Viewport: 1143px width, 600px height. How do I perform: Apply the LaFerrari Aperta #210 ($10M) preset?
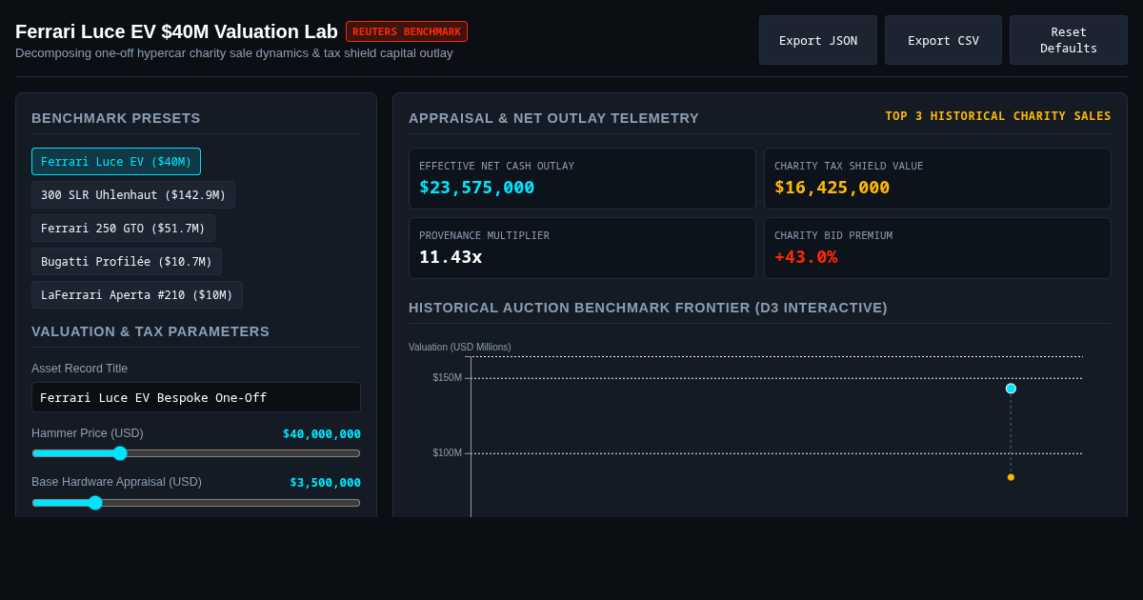coord(137,295)
